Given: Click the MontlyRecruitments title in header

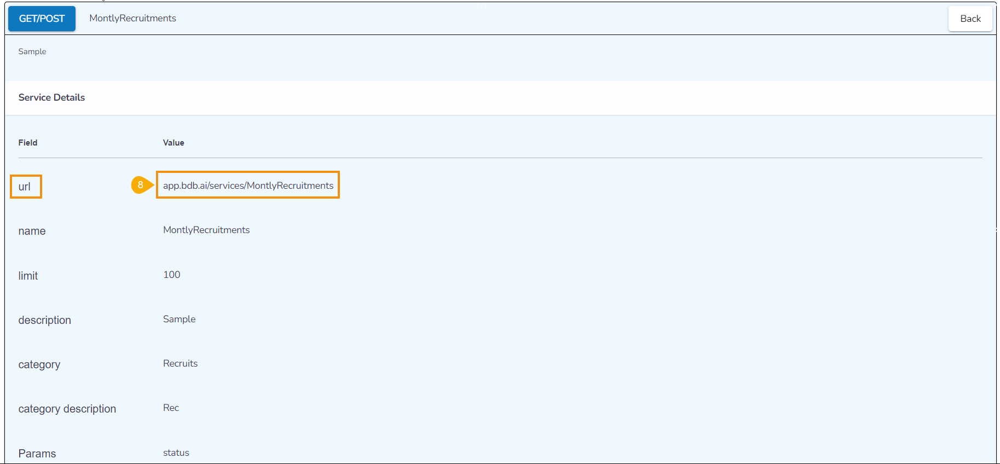Looking at the screenshot, I should pyautogui.click(x=132, y=18).
